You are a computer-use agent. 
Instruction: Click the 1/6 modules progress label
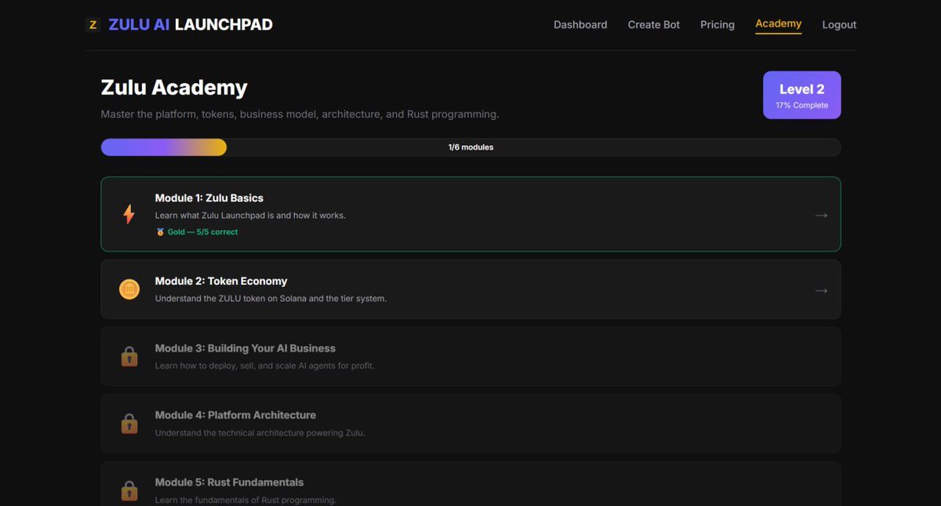[x=470, y=147]
